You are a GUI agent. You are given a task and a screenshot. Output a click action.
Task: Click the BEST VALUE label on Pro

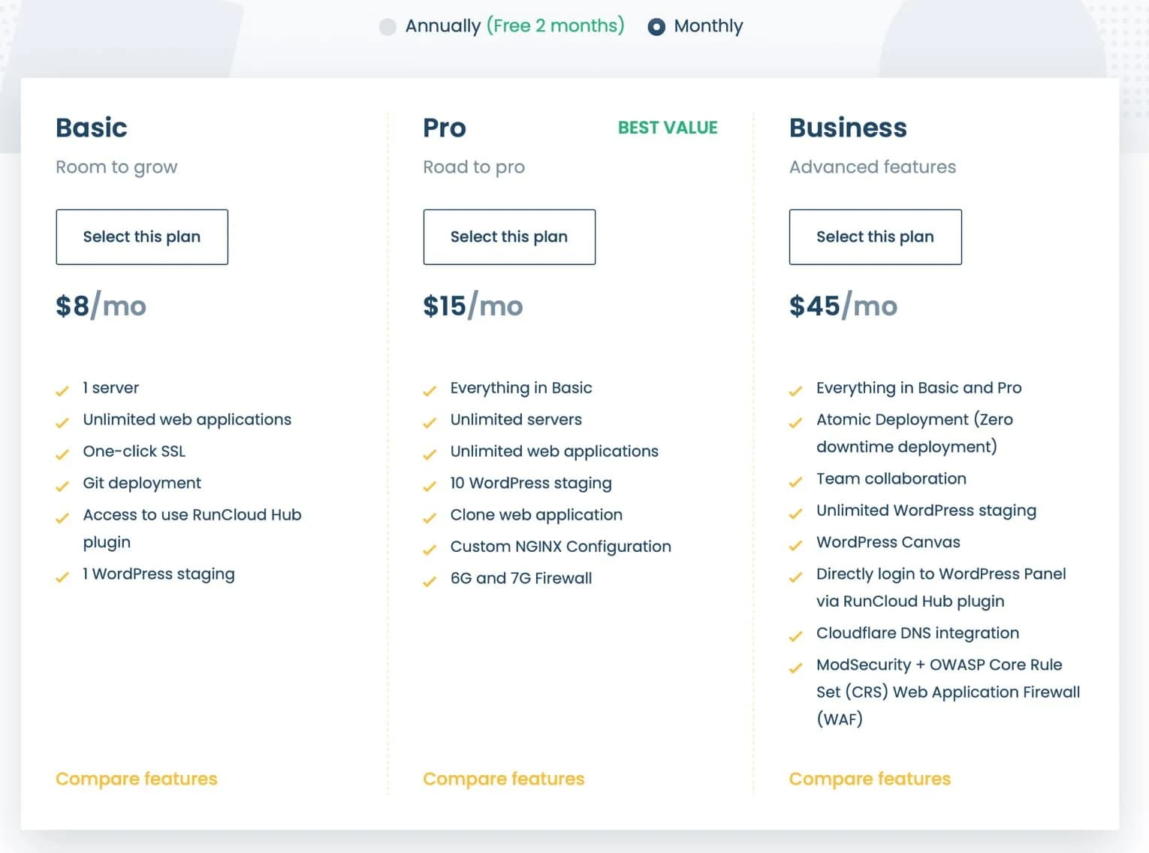(667, 128)
